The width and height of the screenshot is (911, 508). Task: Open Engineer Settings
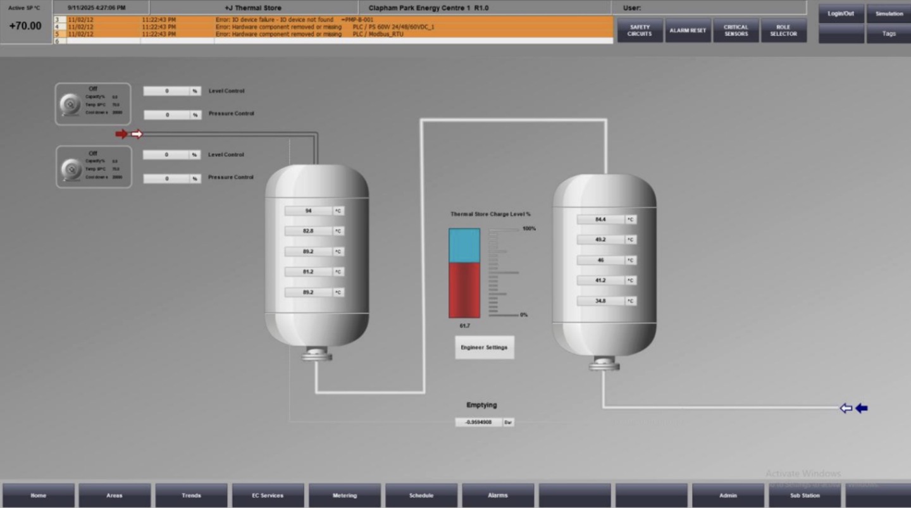[x=484, y=347]
